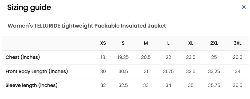Click the XS column header
The image size is (250, 99).
click(x=103, y=43)
